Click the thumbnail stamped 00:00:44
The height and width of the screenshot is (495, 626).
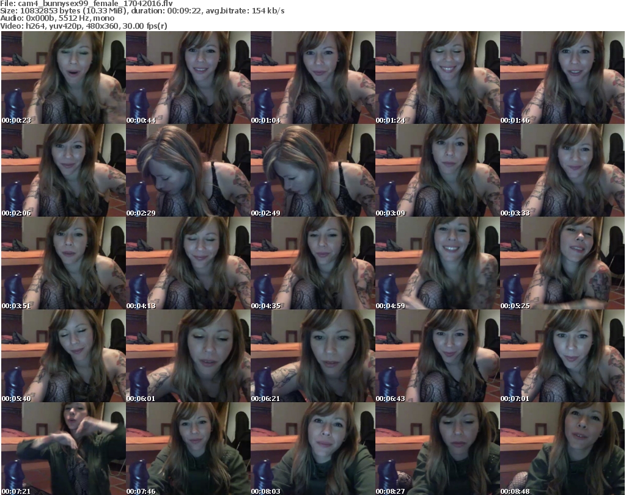[x=188, y=78]
